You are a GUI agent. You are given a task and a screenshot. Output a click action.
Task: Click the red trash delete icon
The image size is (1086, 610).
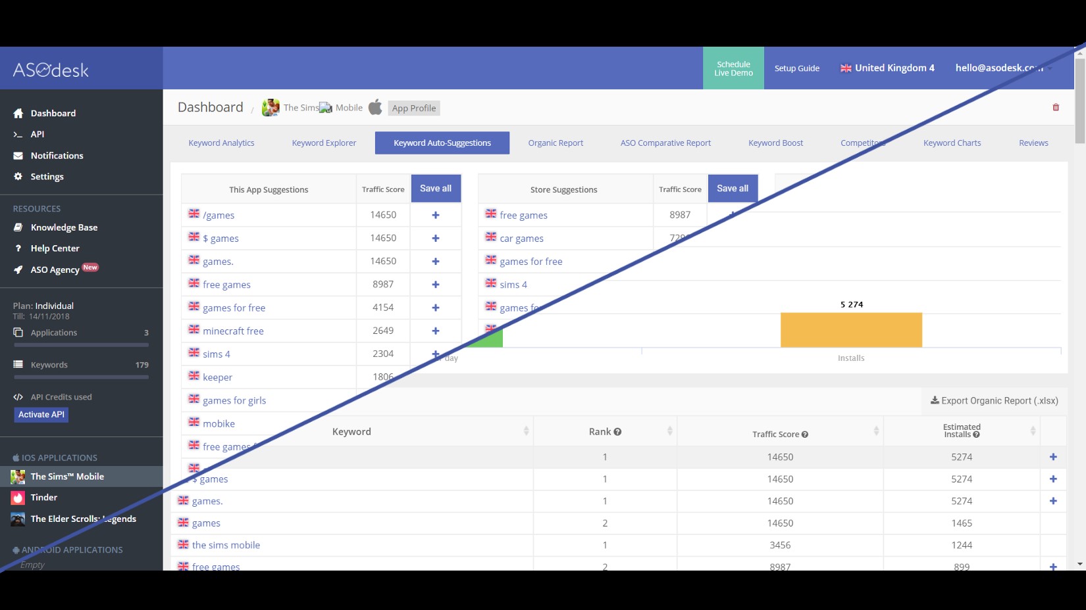[x=1056, y=107]
